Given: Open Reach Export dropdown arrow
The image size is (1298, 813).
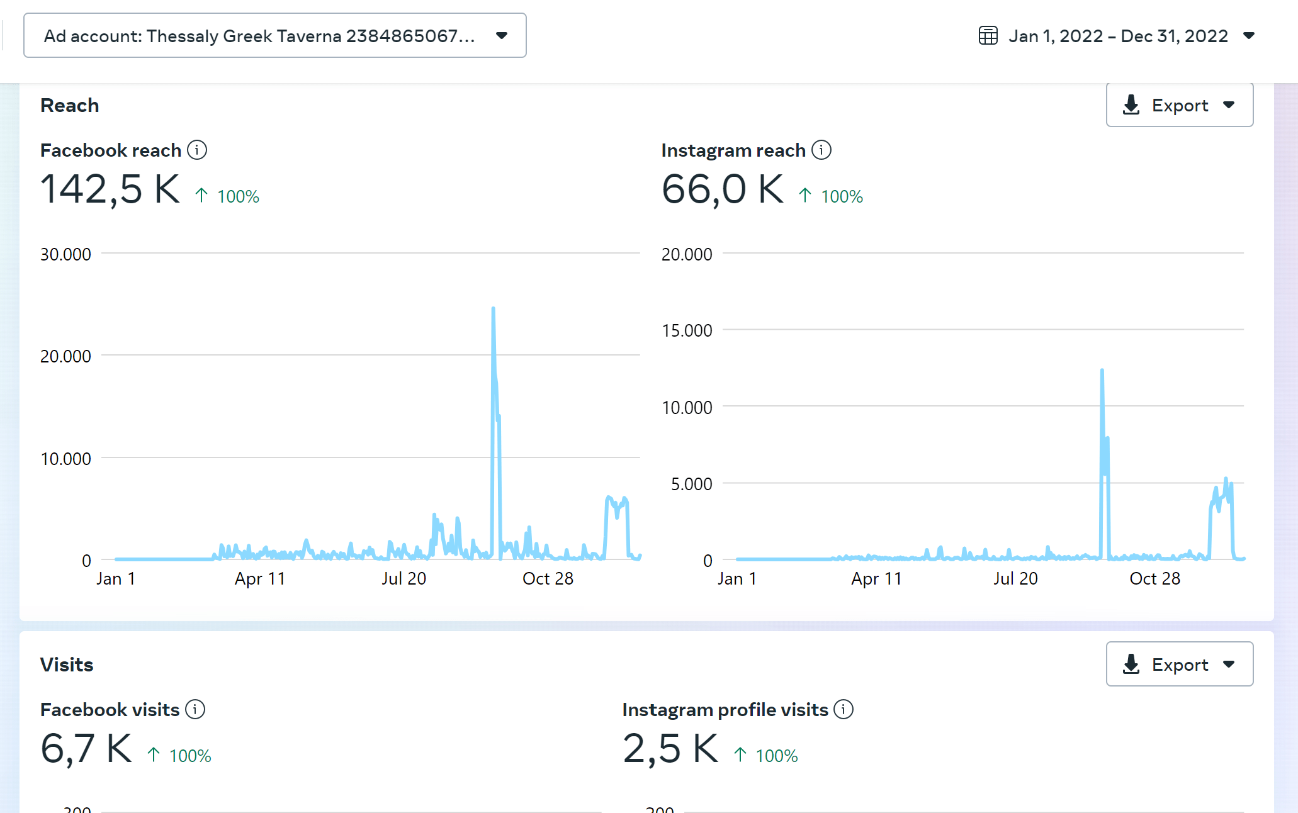Looking at the screenshot, I should (1229, 105).
